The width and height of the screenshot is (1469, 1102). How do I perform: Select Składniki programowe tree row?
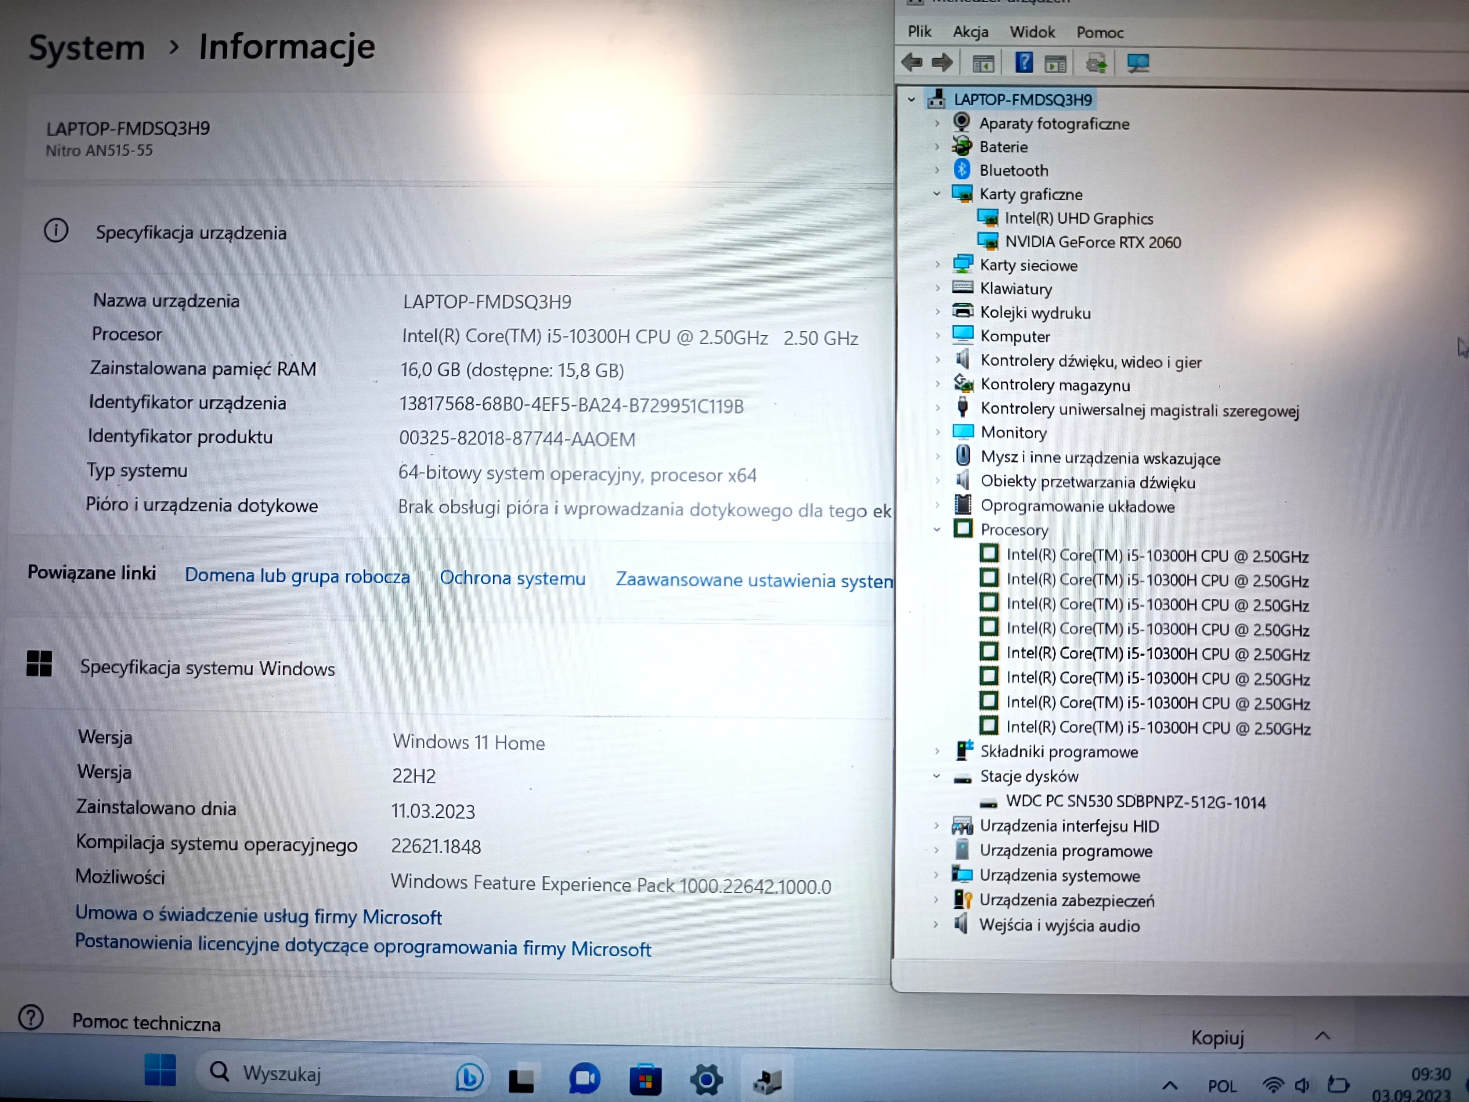coord(1058,751)
